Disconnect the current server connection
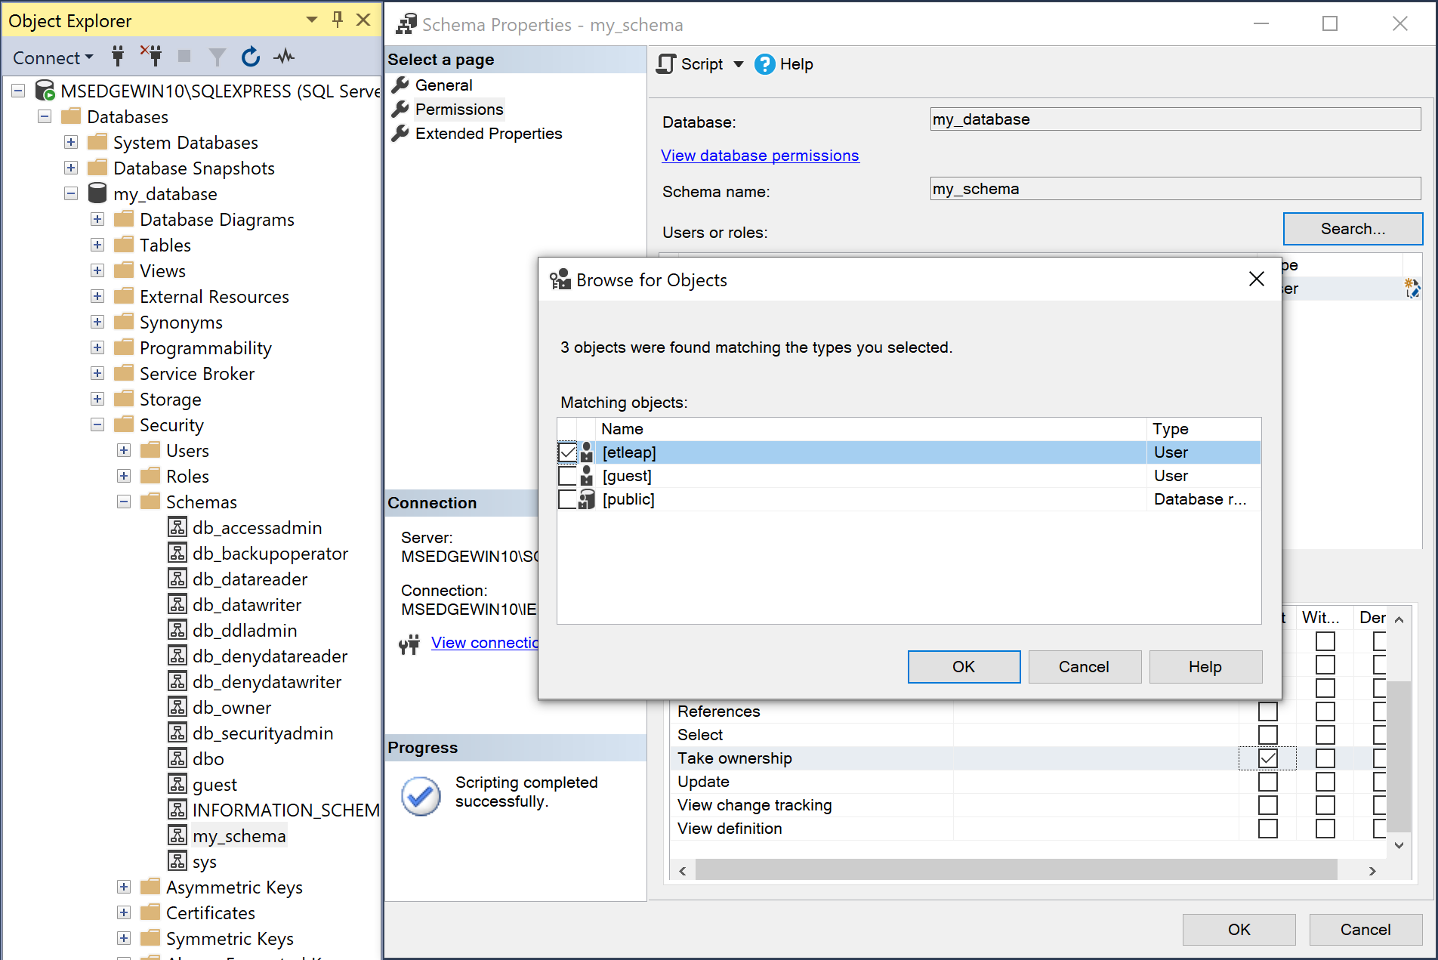This screenshot has width=1438, height=960. coord(150,57)
